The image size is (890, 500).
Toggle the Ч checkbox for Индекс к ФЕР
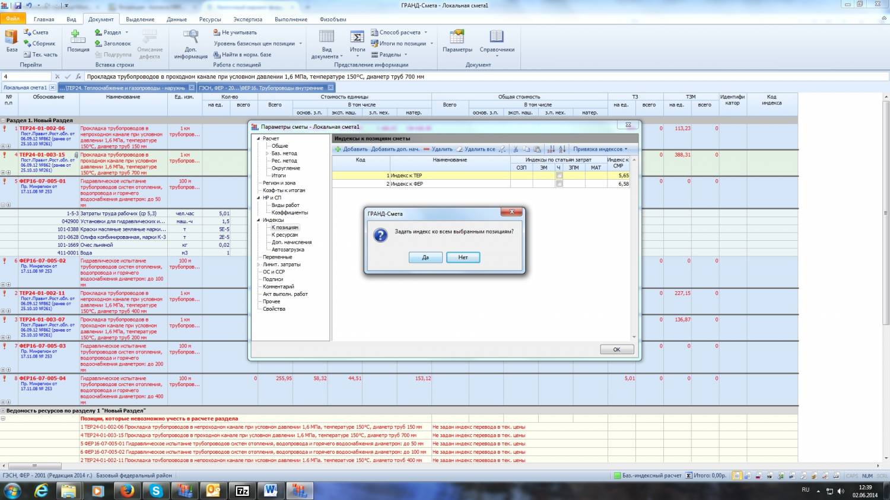pyautogui.click(x=559, y=184)
